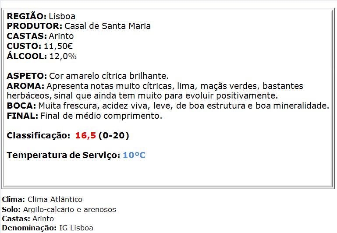Screen dimensions: 337x233
Task: Click the BOCA label
Action: click(21, 106)
